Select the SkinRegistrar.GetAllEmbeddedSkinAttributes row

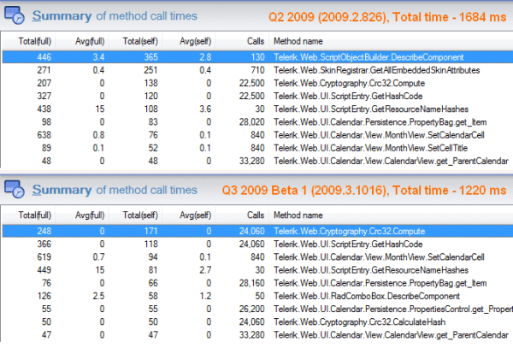[258, 70]
